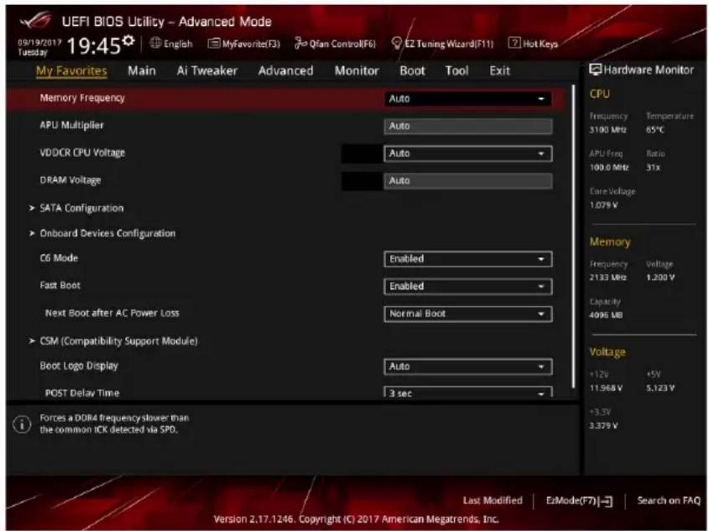Screen dimensions: 709x531
Task: Click CPU frequency 3100 MHz value
Action: click(x=608, y=130)
